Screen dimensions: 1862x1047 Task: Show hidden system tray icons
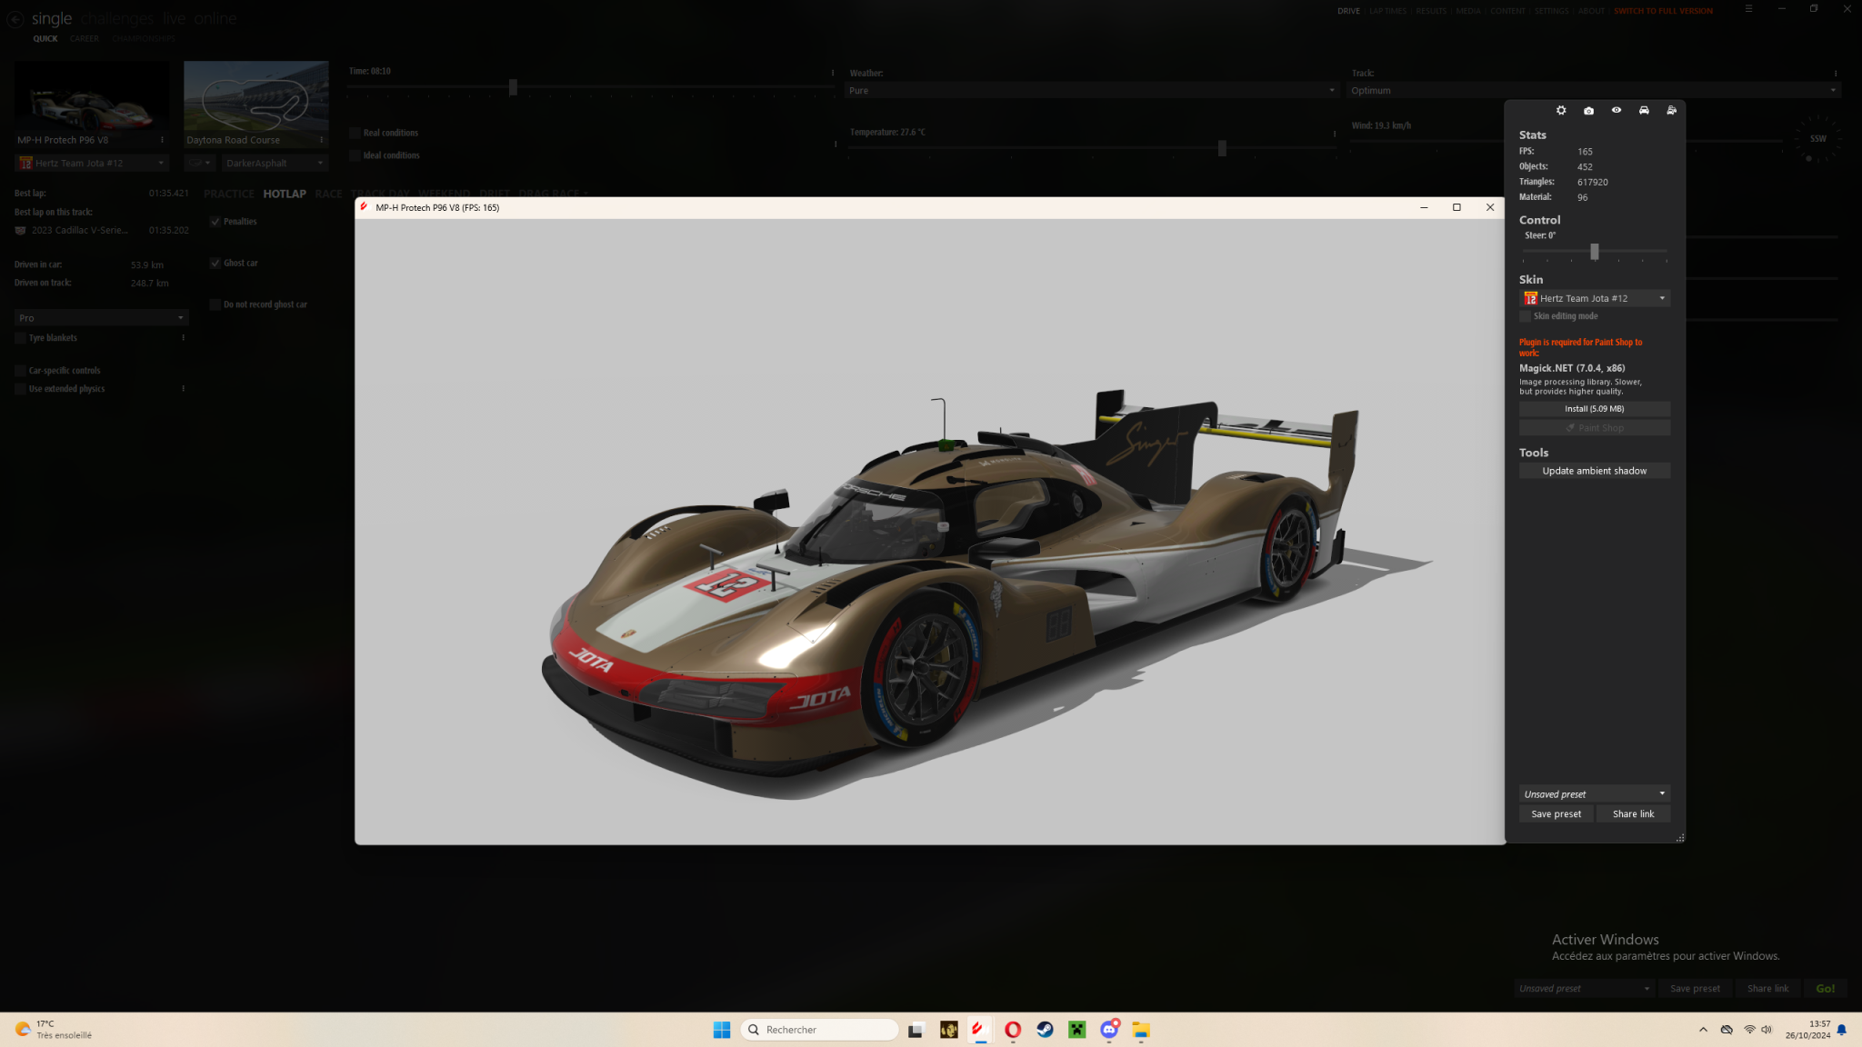(x=1703, y=1030)
